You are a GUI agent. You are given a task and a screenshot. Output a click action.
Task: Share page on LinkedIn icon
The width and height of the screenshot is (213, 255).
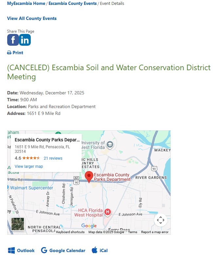(x=25, y=40)
